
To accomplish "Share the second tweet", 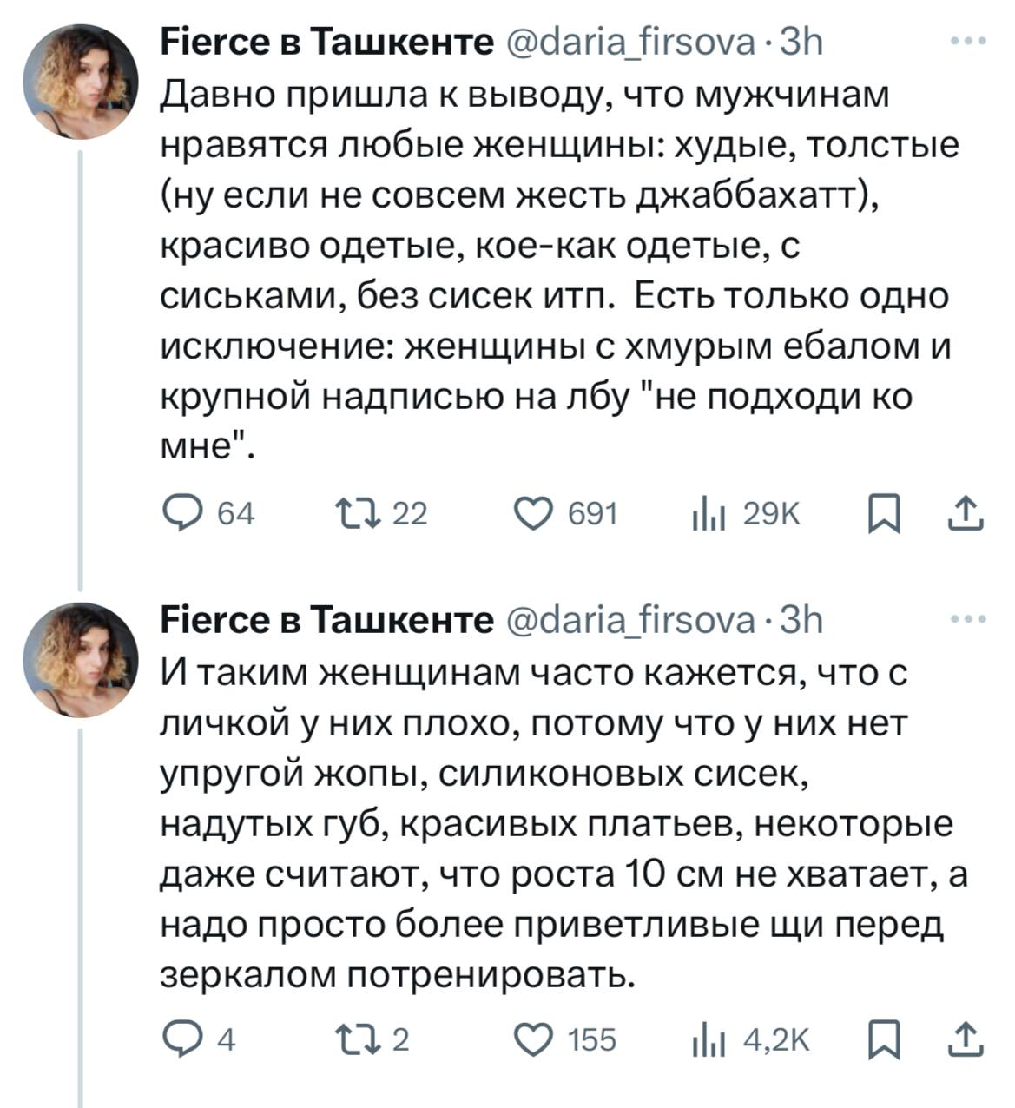I will [966, 1039].
